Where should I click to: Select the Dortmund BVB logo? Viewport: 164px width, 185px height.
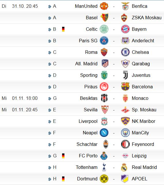(104, 179)
